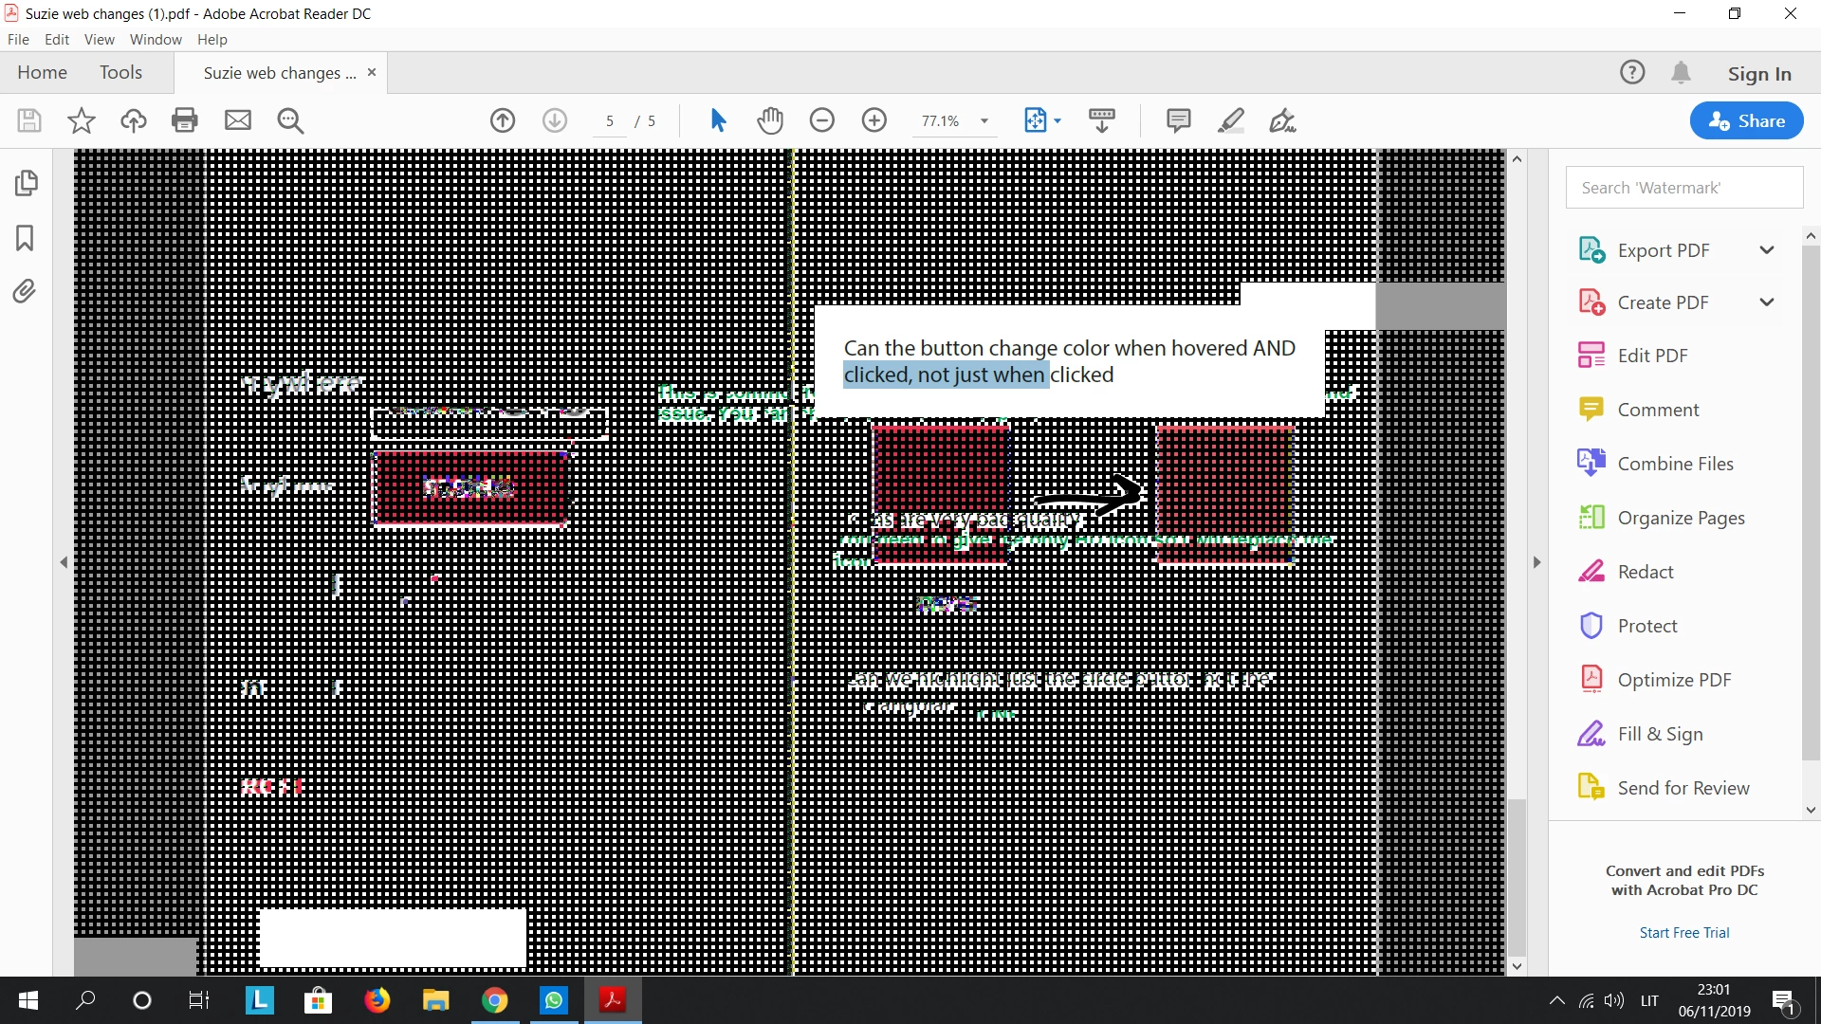Click the Search 'Watermark' tools field
This screenshot has width=1821, height=1024.
point(1683,188)
